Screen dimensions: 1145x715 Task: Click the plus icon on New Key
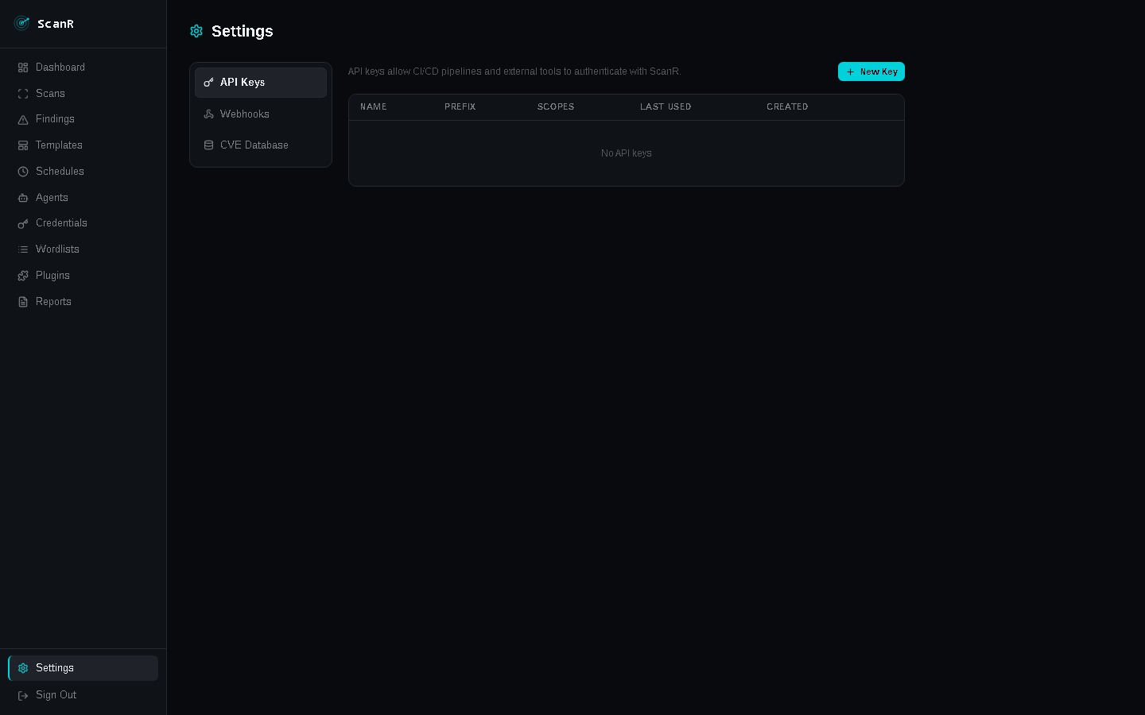pyautogui.click(x=850, y=71)
